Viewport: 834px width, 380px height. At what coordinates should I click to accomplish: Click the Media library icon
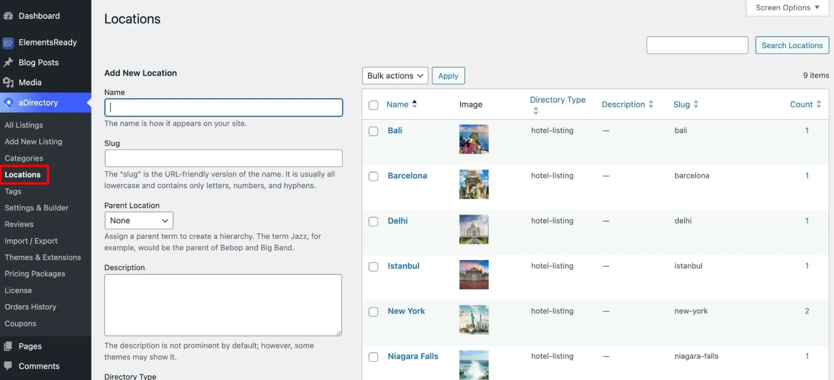[8, 82]
